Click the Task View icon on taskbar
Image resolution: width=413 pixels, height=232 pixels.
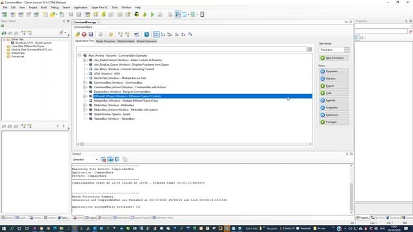pos(27,228)
